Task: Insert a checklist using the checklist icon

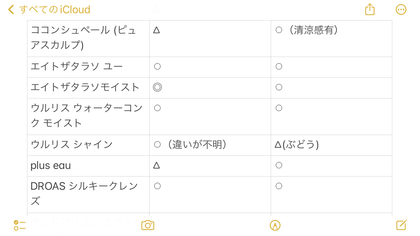Action: pyautogui.click(x=20, y=225)
